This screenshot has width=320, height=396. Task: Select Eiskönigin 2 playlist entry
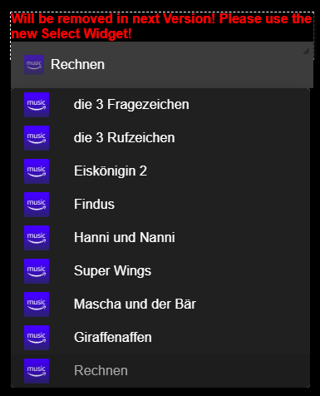pos(160,171)
